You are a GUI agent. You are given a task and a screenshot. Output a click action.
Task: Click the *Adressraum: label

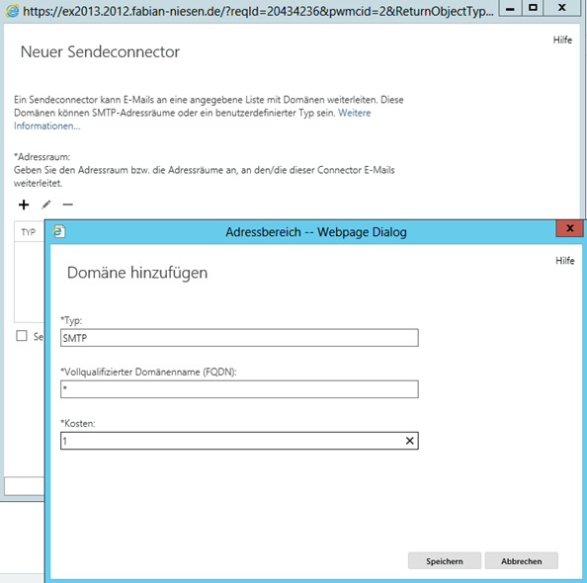(42, 157)
